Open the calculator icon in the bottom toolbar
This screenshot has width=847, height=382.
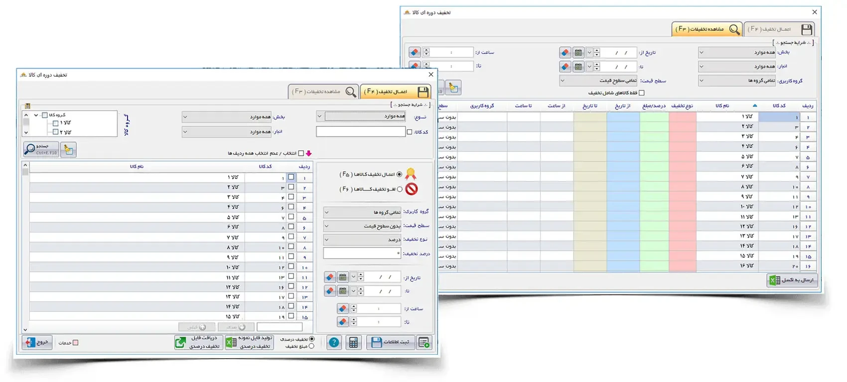[353, 343]
